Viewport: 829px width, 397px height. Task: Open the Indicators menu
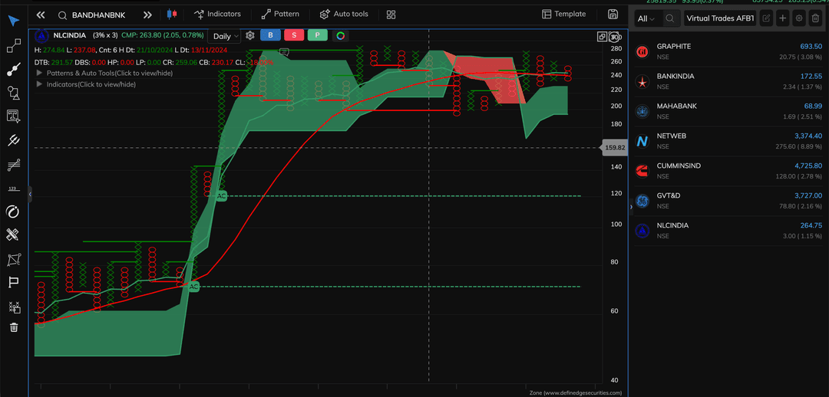217,14
